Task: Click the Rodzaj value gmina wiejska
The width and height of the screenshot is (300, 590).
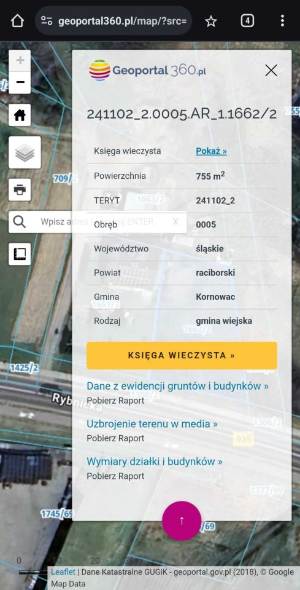Action: click(224, 321)
